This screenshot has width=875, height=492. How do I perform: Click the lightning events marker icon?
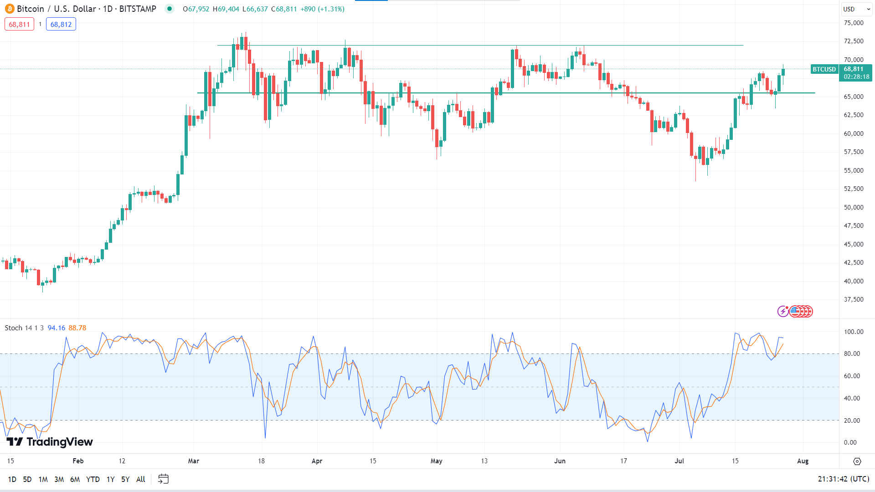click(783, 311)
